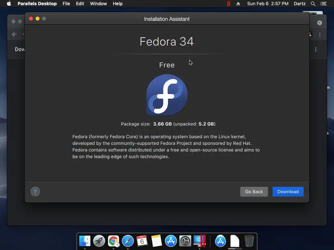Open System Preferences gear in Dock
This screenshot has height=250, width=334.
(185, 241)
